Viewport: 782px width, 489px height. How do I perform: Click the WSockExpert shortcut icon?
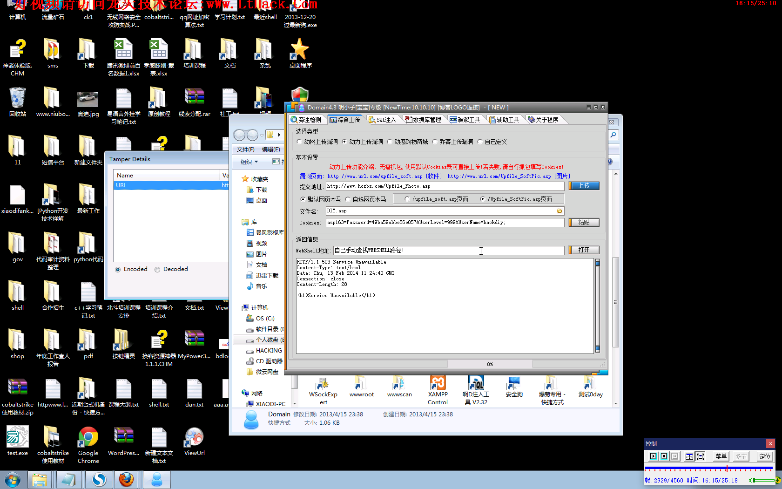pos(323,390)
